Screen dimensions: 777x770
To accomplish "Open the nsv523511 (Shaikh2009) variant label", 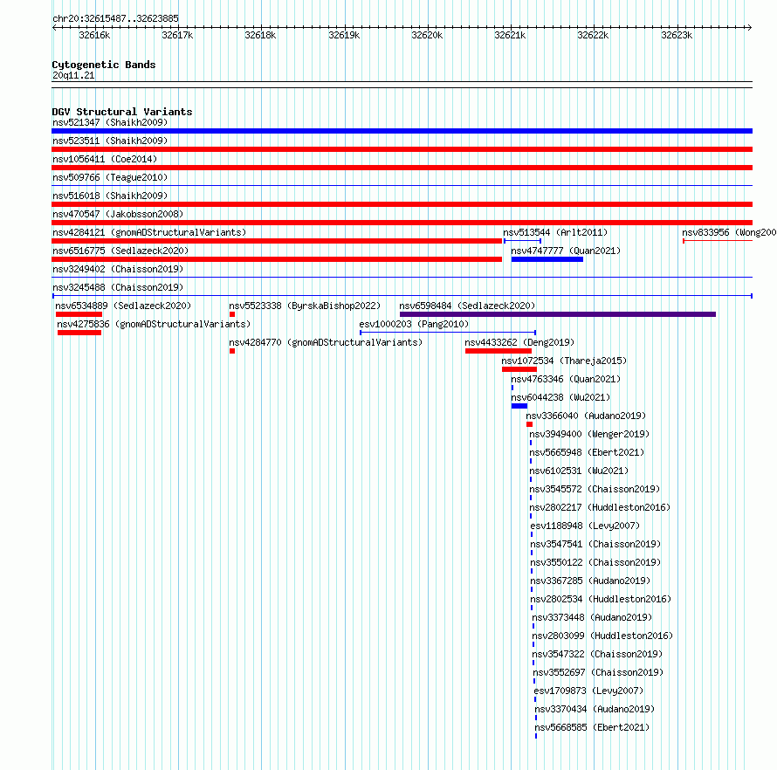I will [x=110, y=141].
